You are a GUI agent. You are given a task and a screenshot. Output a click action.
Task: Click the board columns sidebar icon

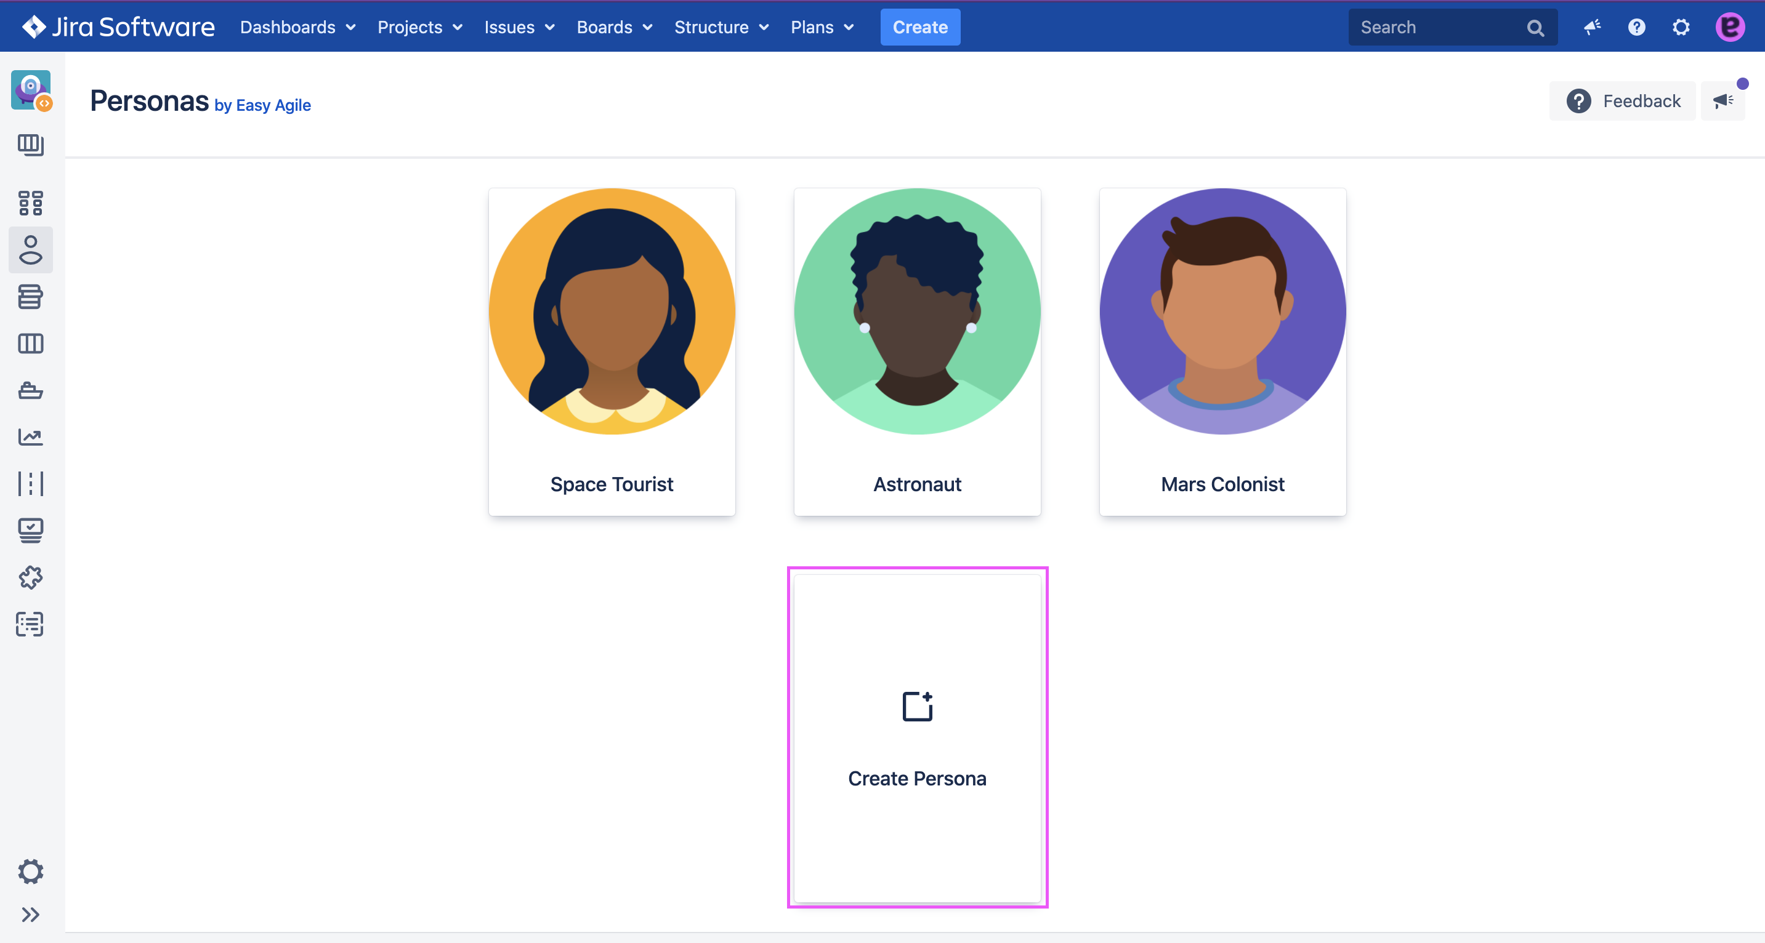[x=30, y=343]
